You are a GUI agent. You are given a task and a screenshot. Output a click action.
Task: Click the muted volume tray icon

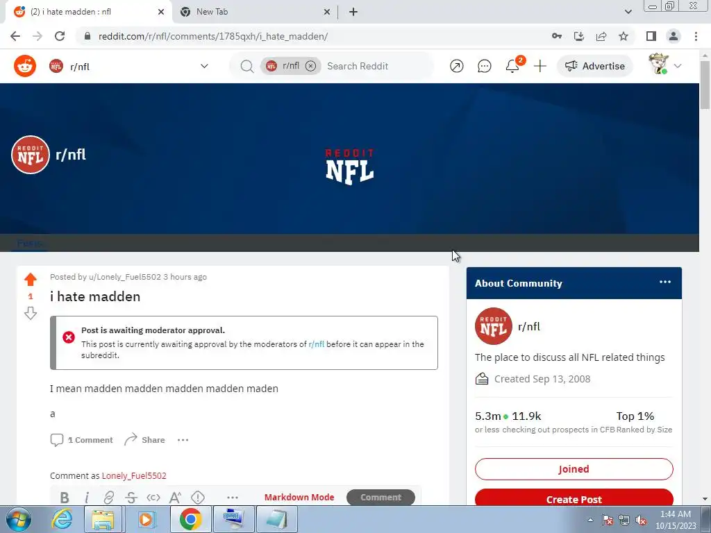(641, 520)
